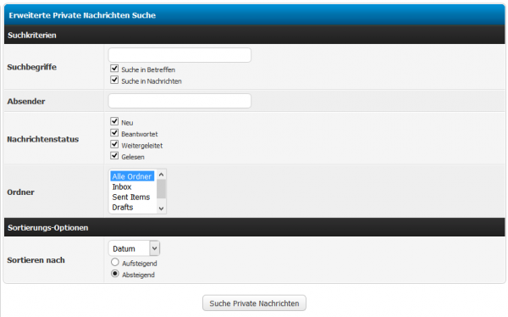Click the folder list scroll up arrow

click(x=162, y=175)
